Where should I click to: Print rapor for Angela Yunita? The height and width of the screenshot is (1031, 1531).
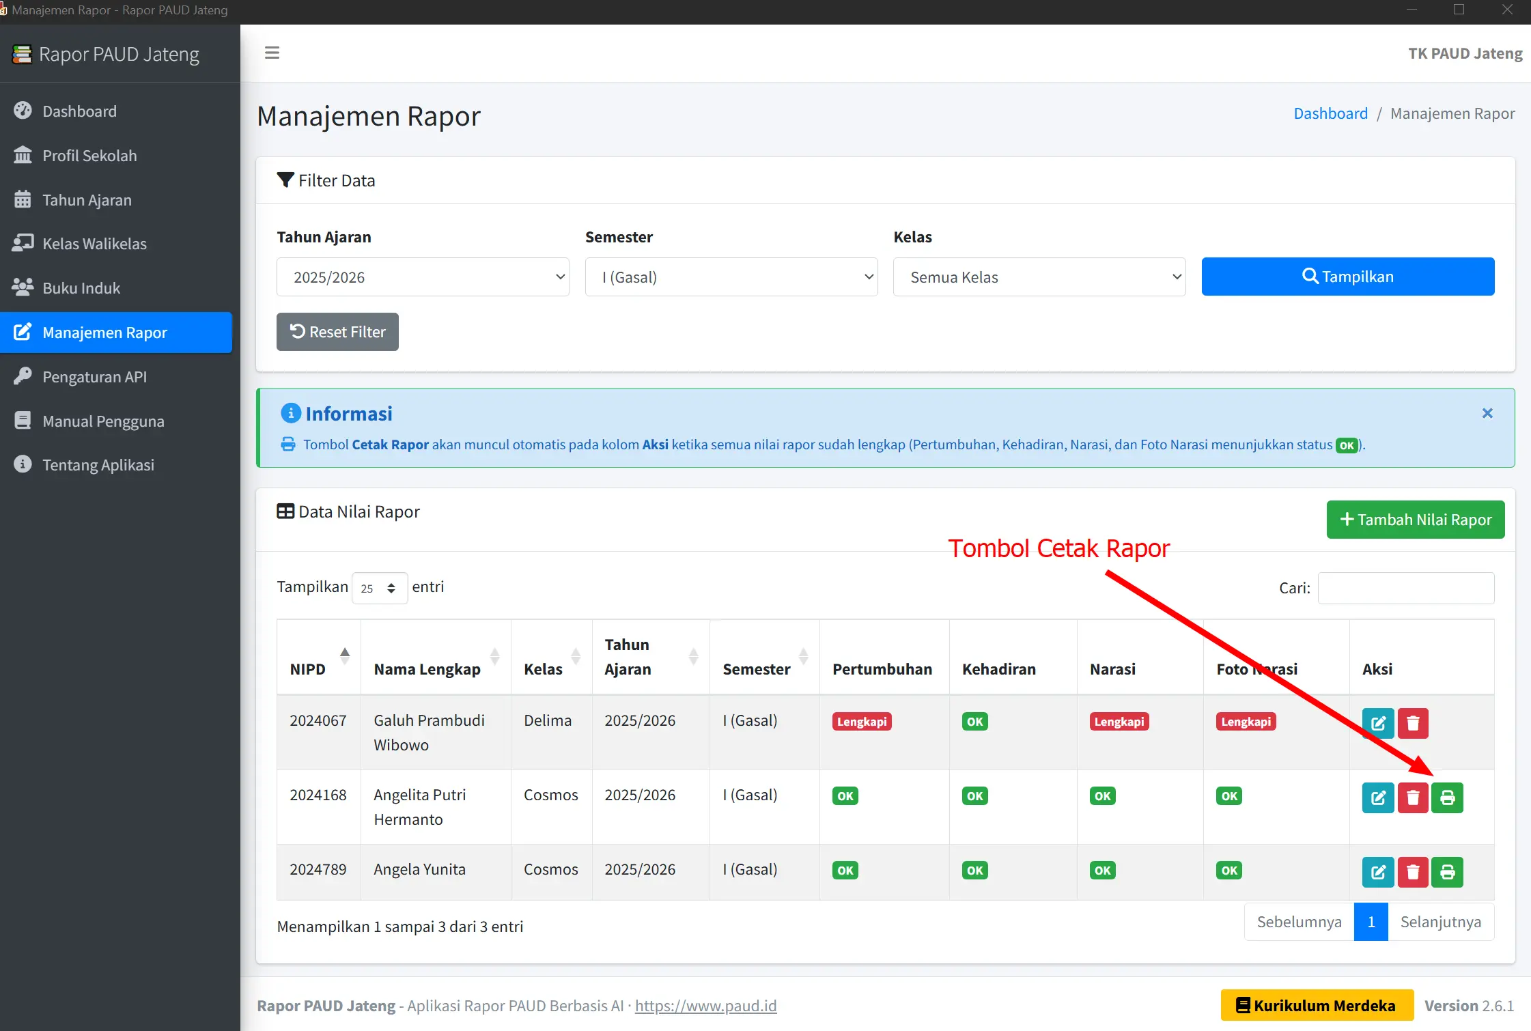tap(1447, 871)
